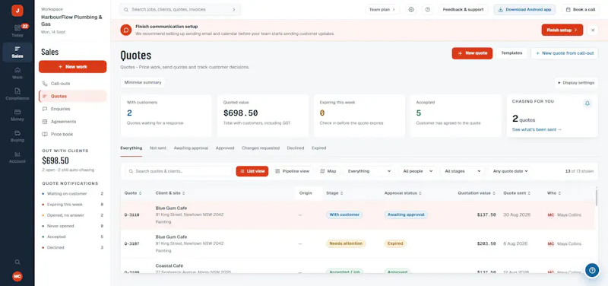Click the chasing notifications bell icon

click(x=587, y=103)
